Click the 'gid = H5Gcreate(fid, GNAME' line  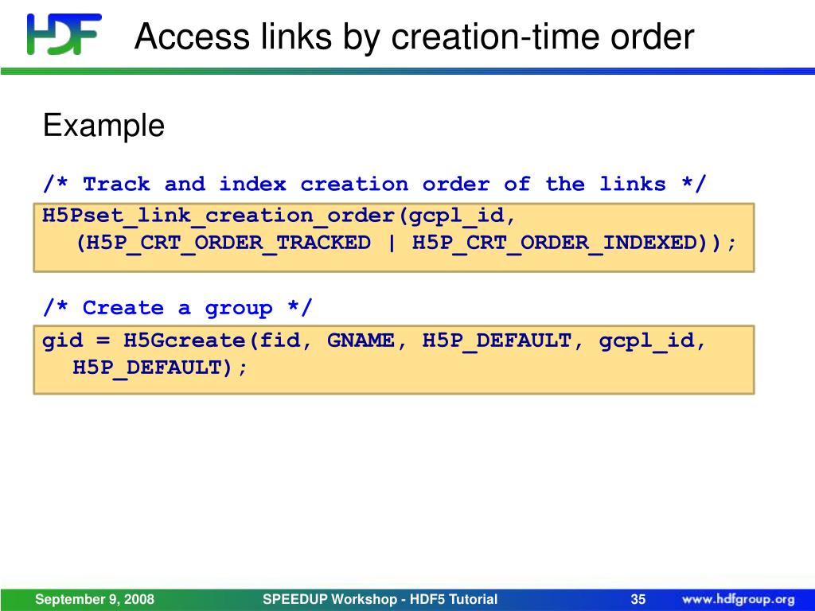(x=374, y=341)
